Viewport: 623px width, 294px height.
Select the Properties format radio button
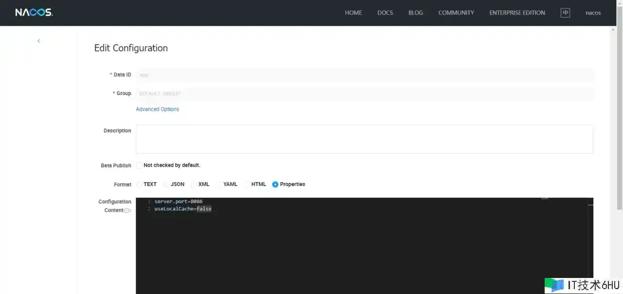coord(275,185)
